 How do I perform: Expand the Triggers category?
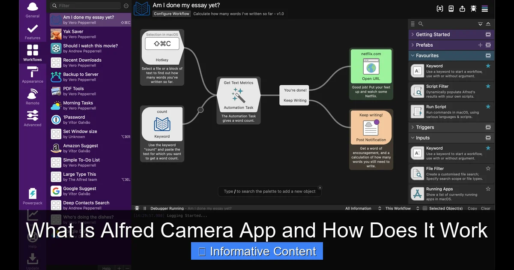coord(414,127)
